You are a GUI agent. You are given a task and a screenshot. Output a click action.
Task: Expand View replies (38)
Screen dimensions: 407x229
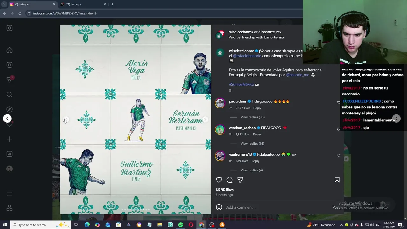[x=252, y=117]
